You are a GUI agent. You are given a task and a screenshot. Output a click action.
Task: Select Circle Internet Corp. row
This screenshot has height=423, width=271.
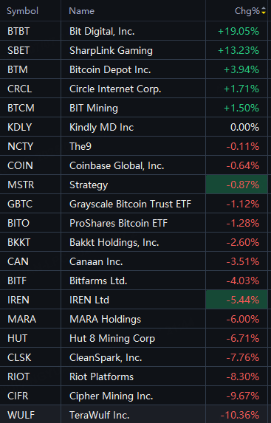134,89
